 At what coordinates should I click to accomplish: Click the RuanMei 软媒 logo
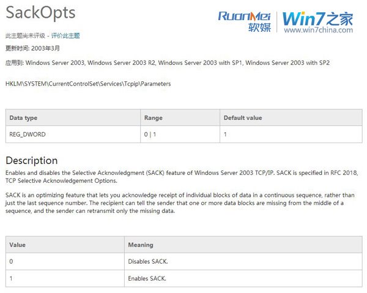[x=244, y=21]
